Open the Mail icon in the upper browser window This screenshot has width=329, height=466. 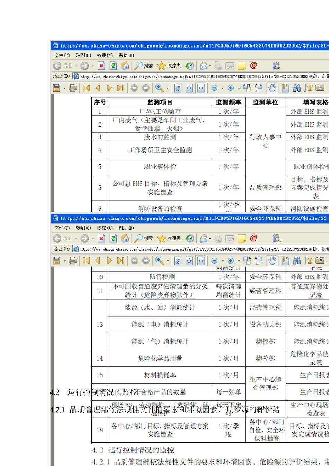204,66
